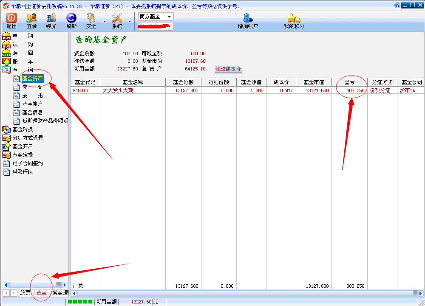Open 基金转换 in the left tree
The image size is (425, 306).
tap(23, 129)
